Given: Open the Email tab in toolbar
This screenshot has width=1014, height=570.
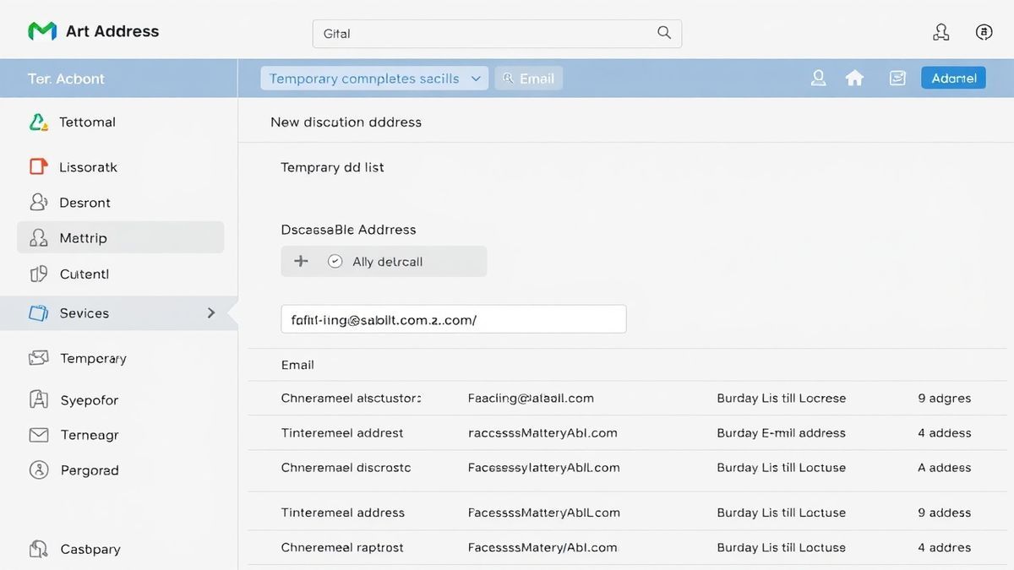Looking at the screenshot, I should coord(529,79).
